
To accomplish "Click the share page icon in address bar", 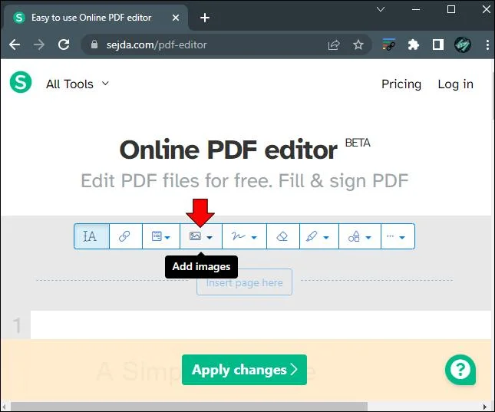I will [x=334, y=44].
